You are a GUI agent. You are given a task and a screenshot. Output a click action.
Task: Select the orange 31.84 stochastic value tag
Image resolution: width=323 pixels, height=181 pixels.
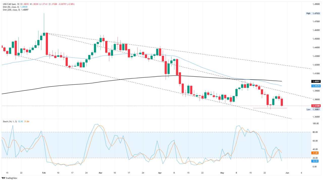point(315,153)
